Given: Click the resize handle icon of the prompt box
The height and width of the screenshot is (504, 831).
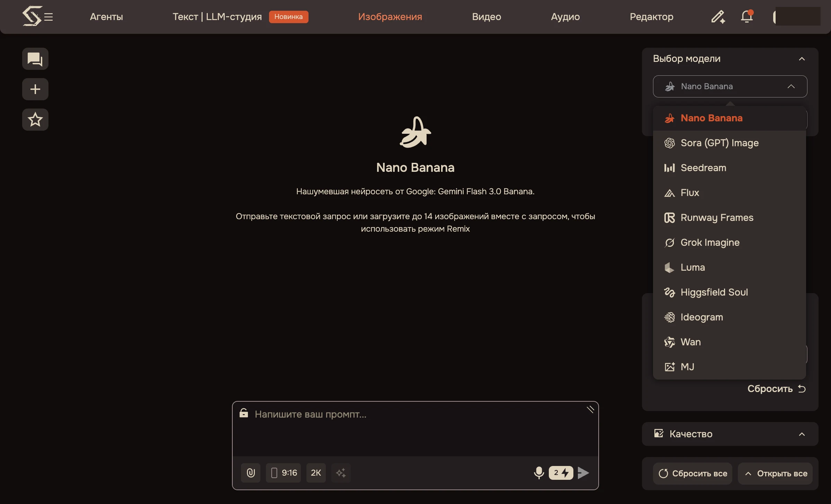Looking at the screenshot, I should point(590,410).
